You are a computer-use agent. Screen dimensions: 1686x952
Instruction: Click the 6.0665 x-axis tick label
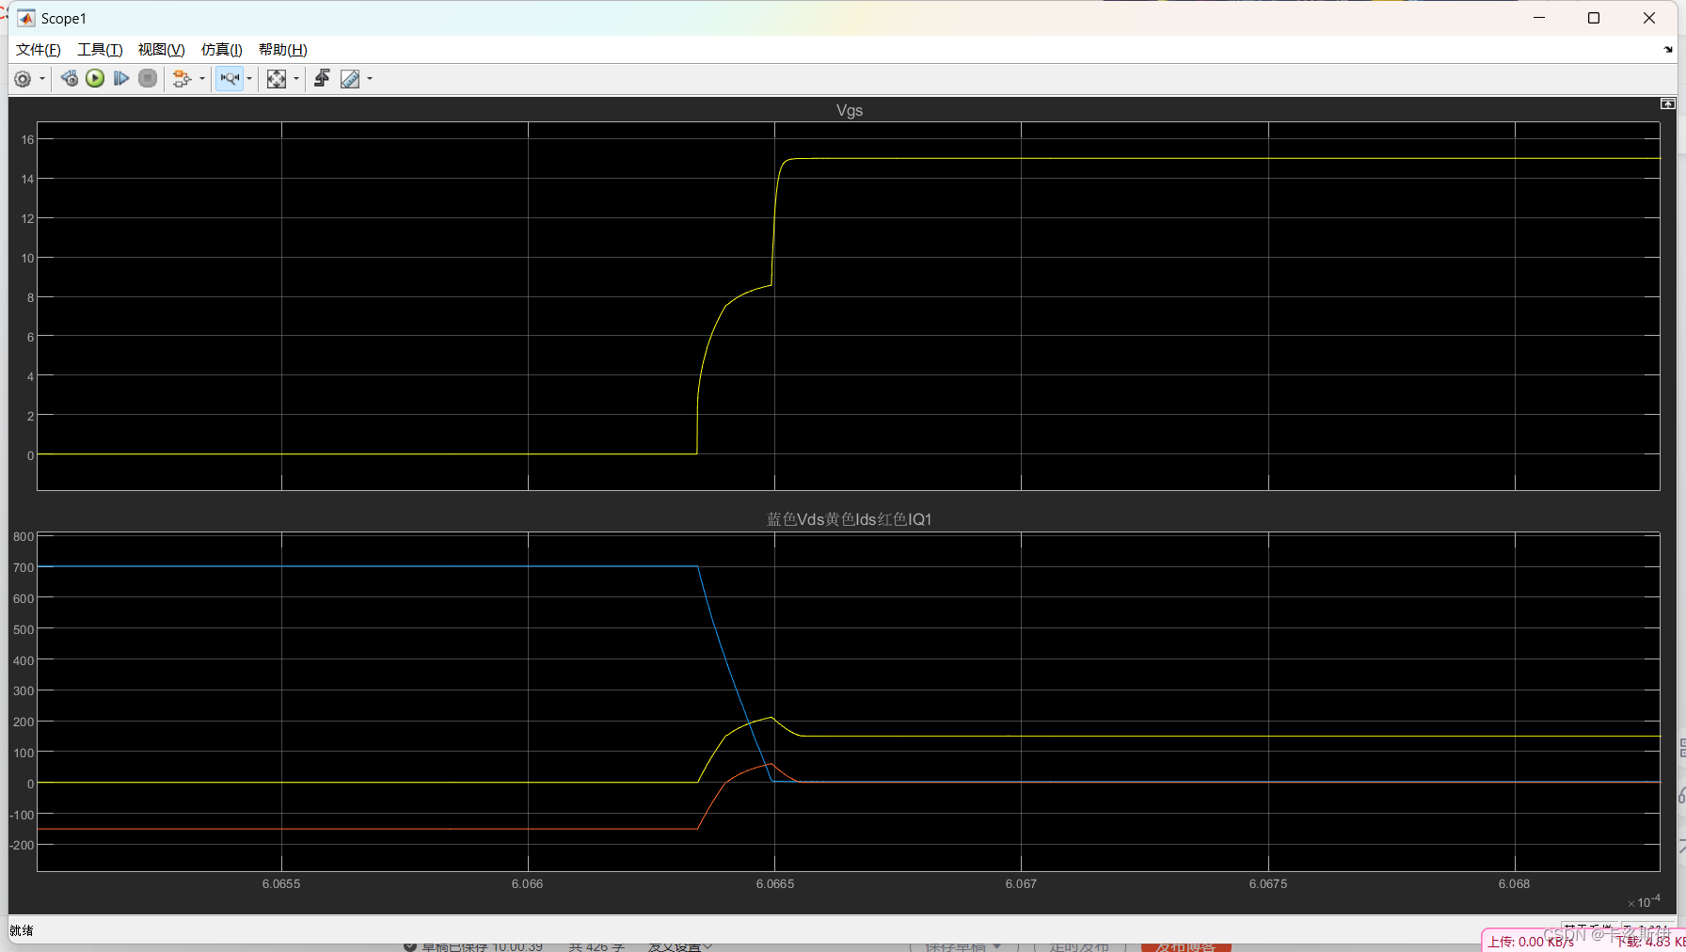[x=775, y=884]
